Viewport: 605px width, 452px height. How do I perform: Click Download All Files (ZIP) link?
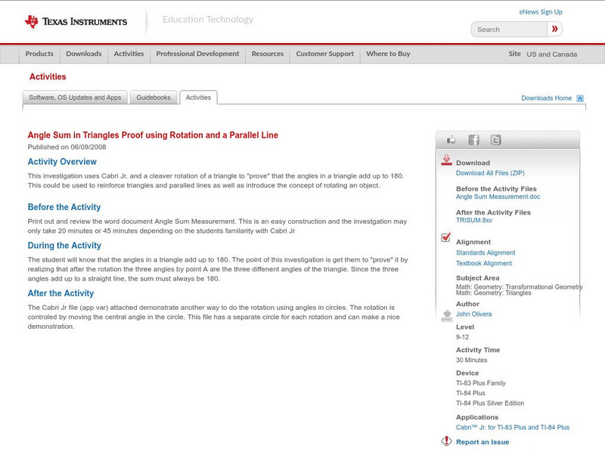(490, 173)
